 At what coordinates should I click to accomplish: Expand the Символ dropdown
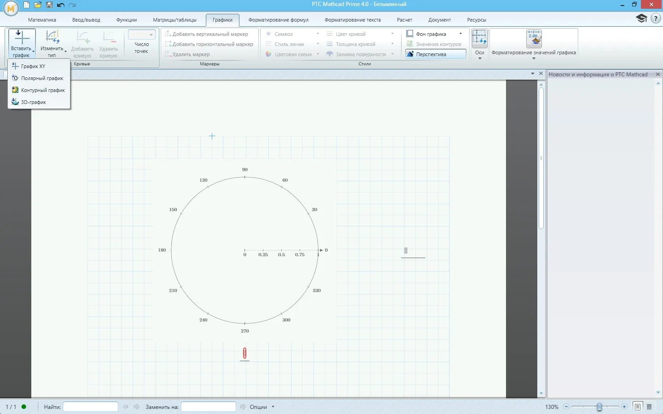[x=318, y=34]
